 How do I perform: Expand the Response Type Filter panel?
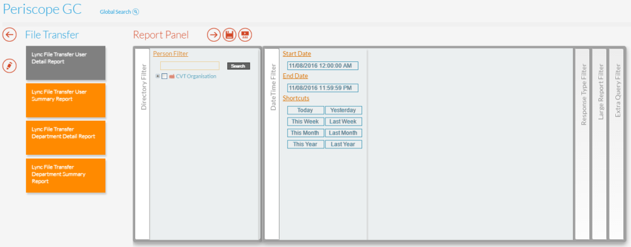(582, 144)
